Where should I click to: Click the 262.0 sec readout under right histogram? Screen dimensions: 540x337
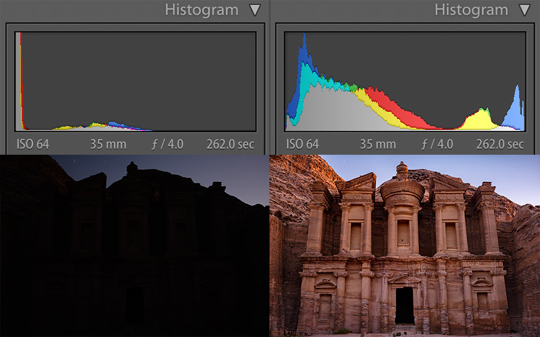coord(500,144)
